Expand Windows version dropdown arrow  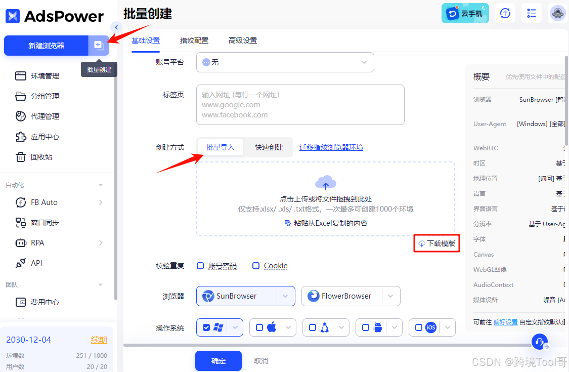coord(235,327)
